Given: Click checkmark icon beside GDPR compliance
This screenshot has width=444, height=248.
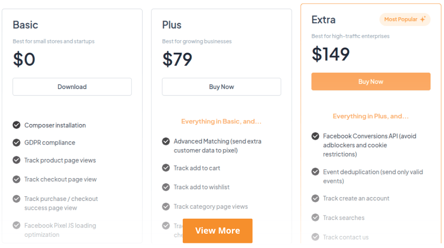Looking at the screenshot, I should pyautogui.click(x=16, y=143).
